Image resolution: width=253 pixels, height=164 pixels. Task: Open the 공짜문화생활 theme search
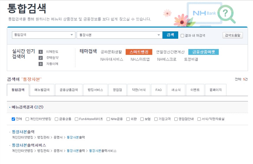(111, 52)
